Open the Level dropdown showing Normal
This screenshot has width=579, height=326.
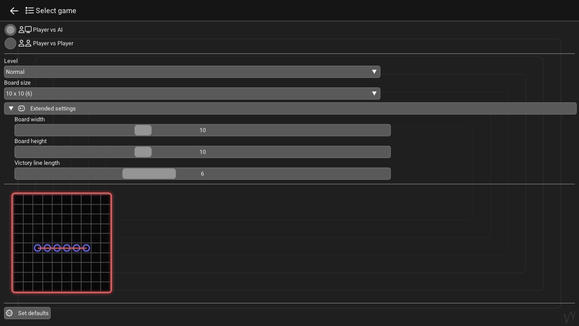click(x=192, y=72)
